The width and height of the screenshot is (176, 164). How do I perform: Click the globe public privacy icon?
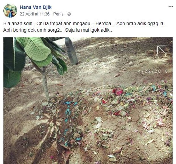coord(69,14)
